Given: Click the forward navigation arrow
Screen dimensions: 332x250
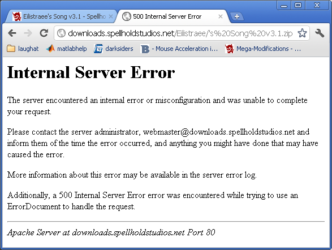Looking at the screenshot, I should tap(28, 33).
